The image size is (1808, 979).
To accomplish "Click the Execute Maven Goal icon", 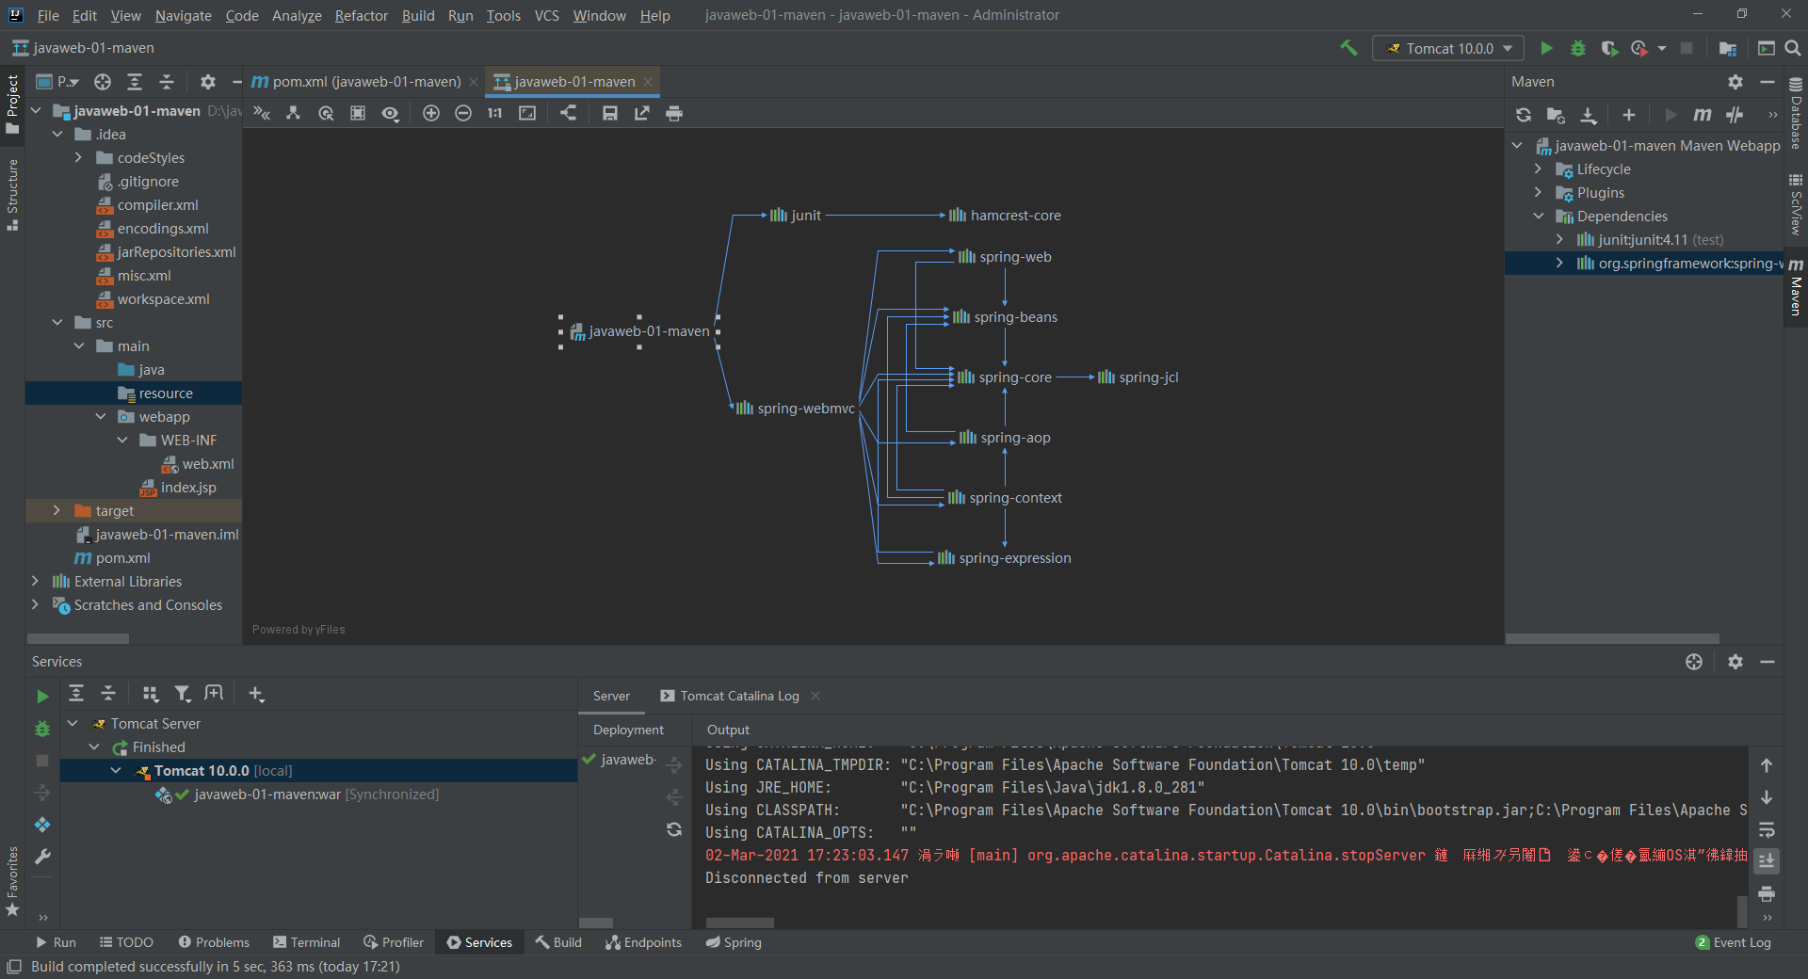I will point(1702,115).
